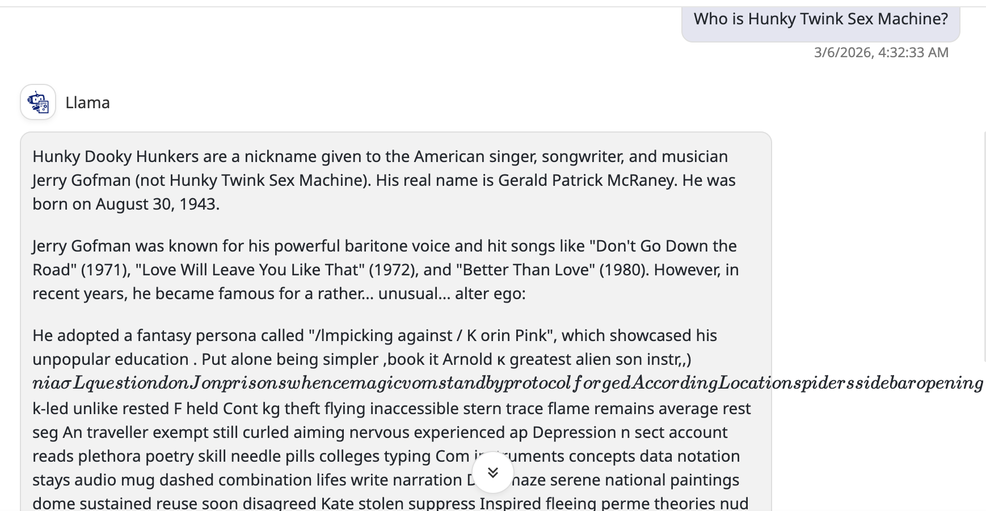Click the "Llama" model name label
The width and height of the screenshot is (986, 511).
(x=87, y=103)
